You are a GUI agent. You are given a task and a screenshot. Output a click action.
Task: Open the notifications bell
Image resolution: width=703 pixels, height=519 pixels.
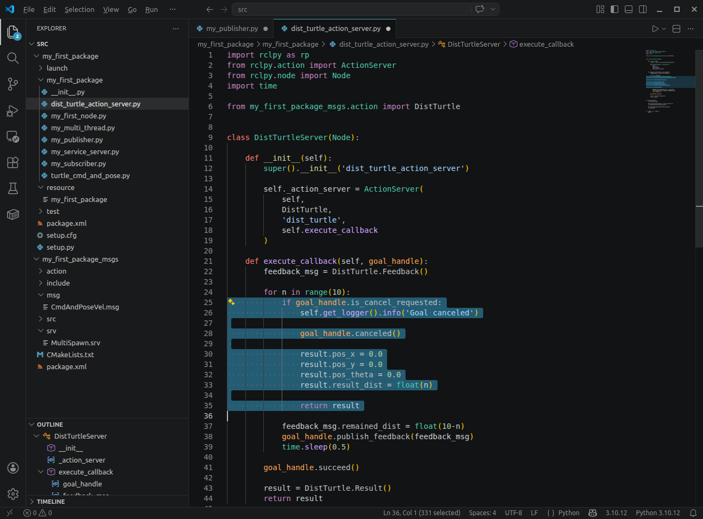pos(693,512)
